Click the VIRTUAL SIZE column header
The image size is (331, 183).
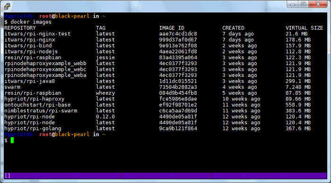[304, 28]
